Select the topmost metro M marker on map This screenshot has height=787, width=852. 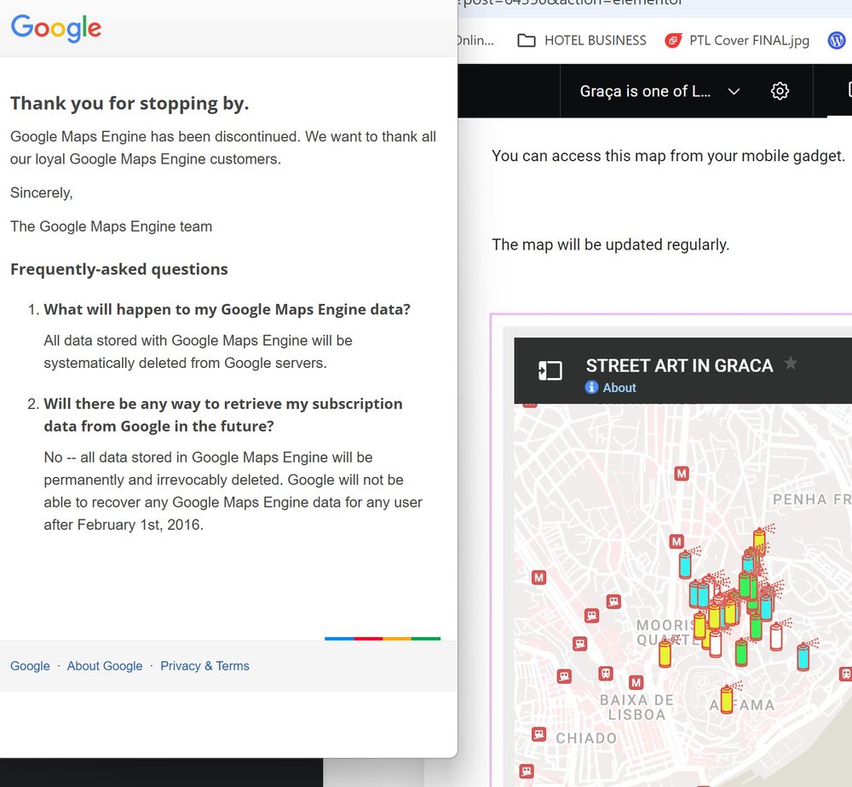pos(682,474)
